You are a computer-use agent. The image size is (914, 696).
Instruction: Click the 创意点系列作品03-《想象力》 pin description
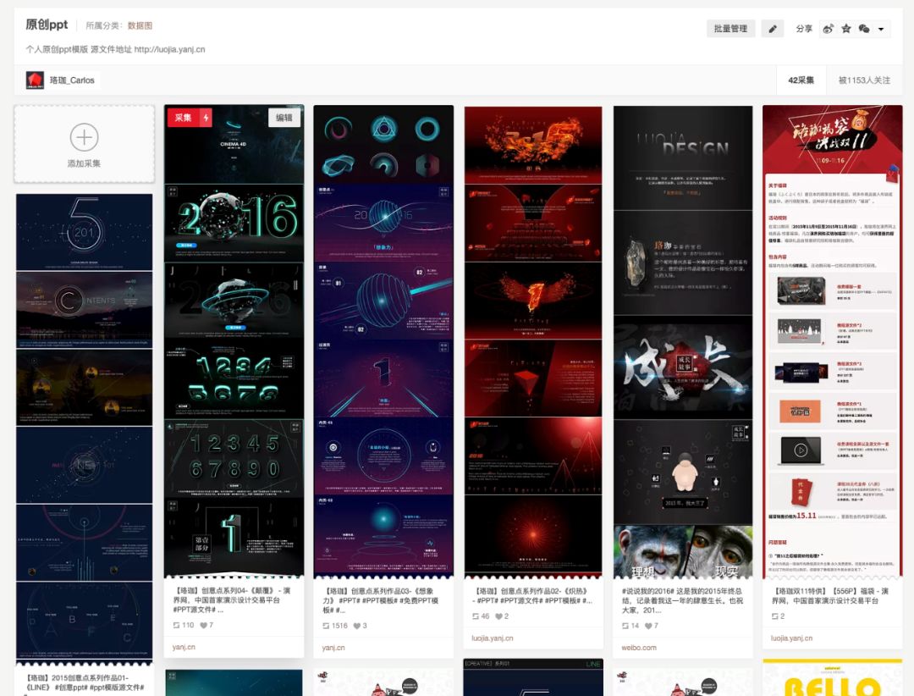tap(383, 600)
